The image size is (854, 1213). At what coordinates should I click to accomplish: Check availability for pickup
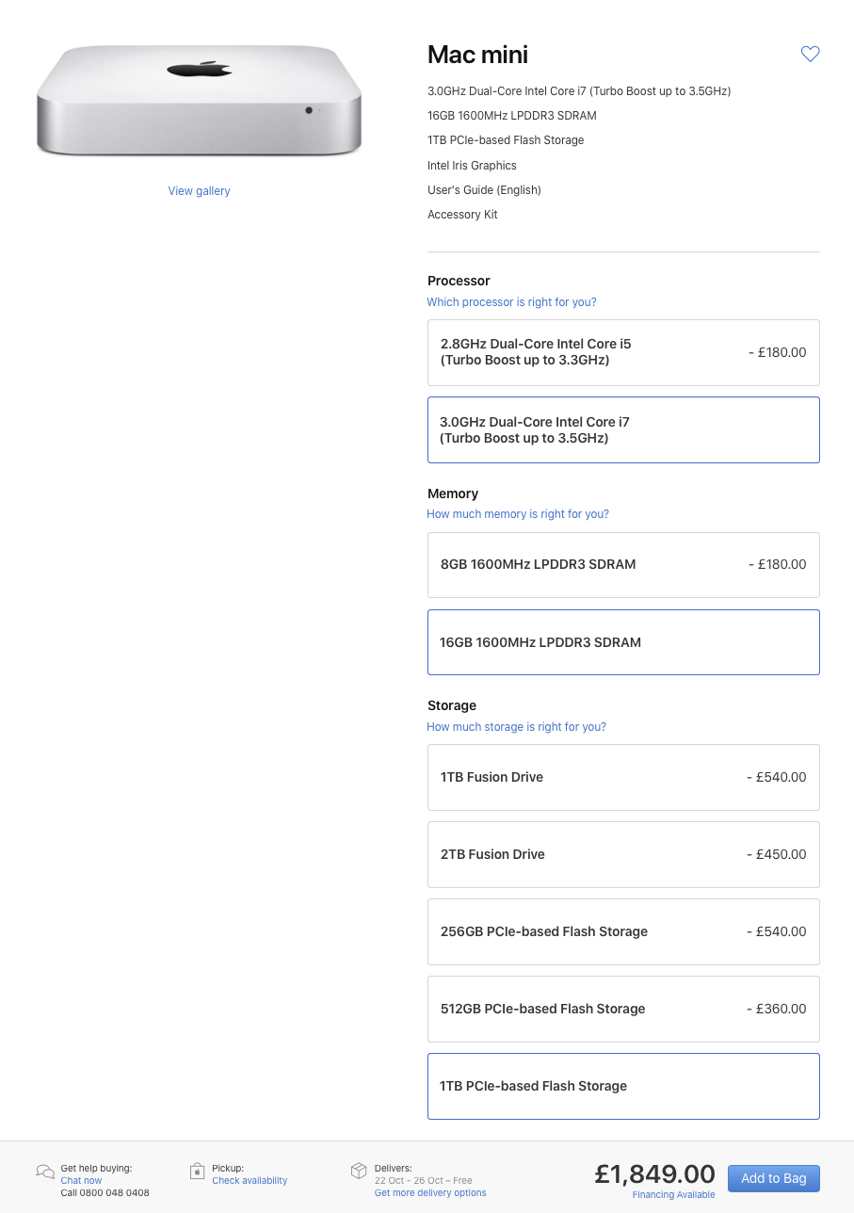(250, 1181)
